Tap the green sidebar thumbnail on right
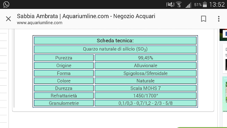The height and width of the screenshot is (128, 227). [x=225, y=94]
